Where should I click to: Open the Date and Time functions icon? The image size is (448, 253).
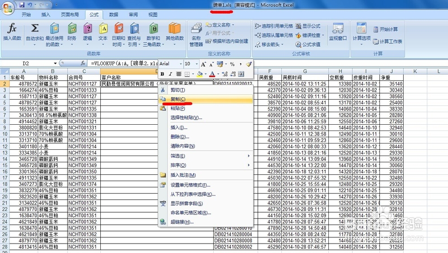click(119, 29)
